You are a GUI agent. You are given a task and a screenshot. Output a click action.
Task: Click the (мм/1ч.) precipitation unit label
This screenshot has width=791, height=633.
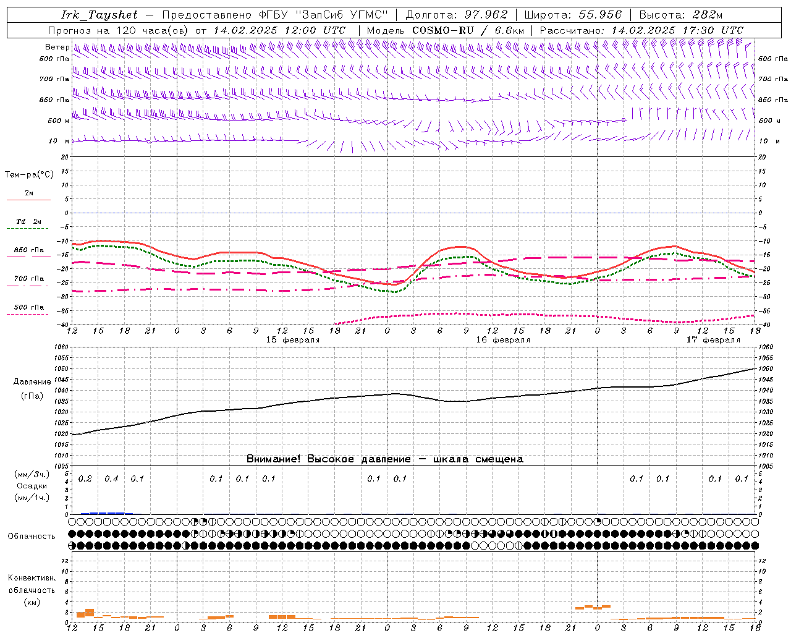[x=32, y=498]
